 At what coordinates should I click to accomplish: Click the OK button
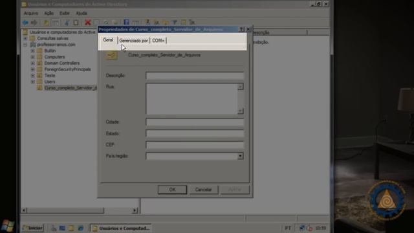pos(172,190)
